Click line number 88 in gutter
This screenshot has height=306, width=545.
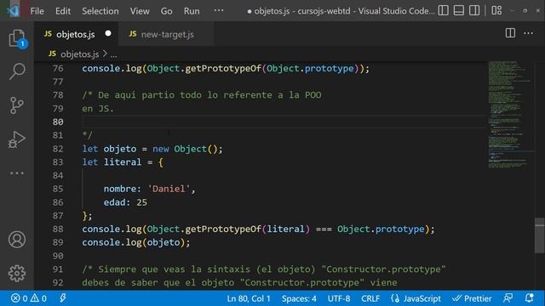coord(58,229)
